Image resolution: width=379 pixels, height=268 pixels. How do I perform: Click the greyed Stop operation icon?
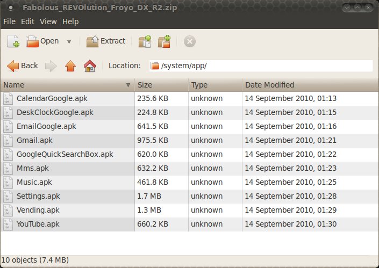coord(190,41)
